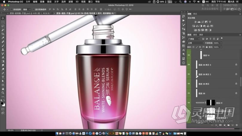The width and height of the screenshot is (242, 136).
Task: Select the Rectangular Marquee tool
Action: (3, 22)
